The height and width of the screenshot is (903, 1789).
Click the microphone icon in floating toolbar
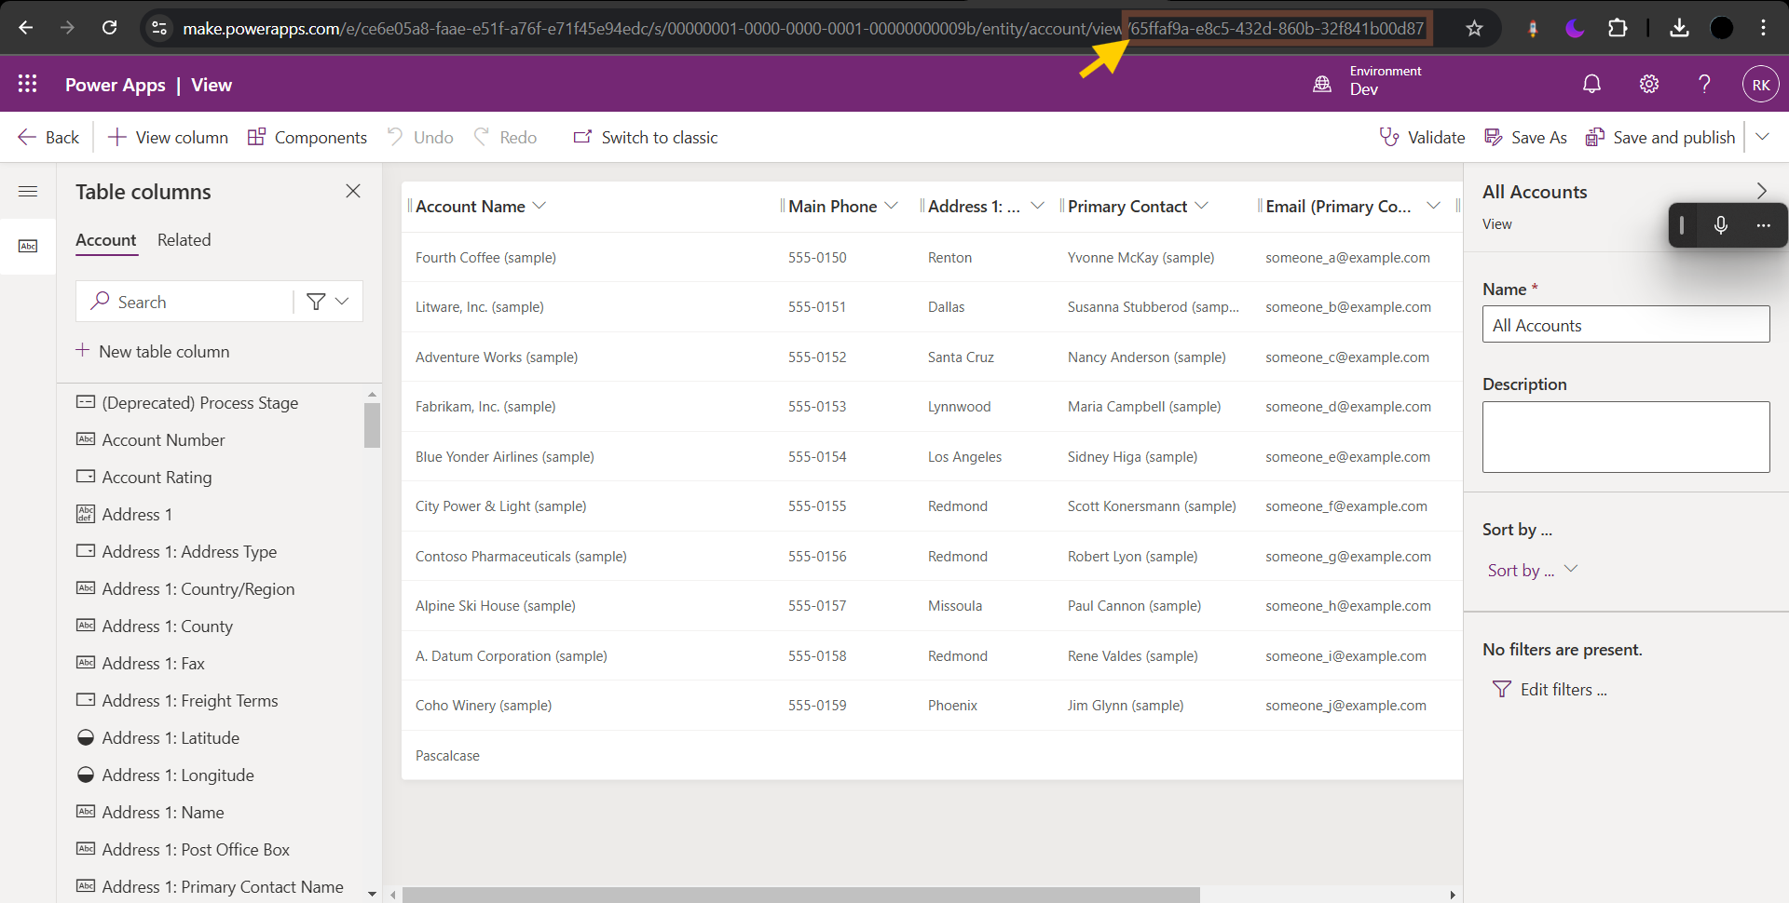pos(1720,225)
